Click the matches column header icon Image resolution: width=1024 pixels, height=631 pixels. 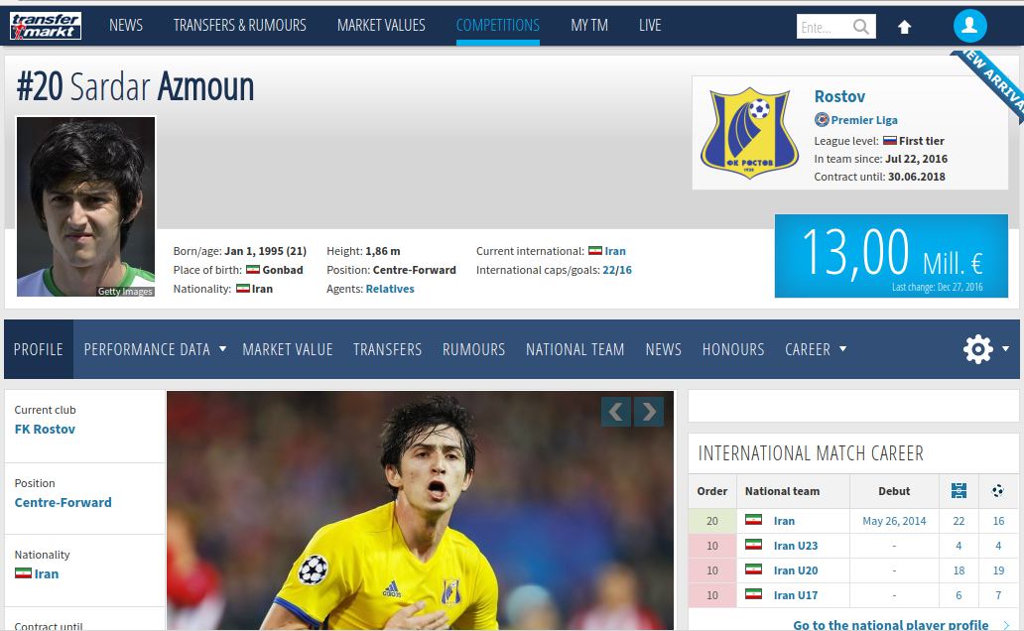[x=959, y=490]
